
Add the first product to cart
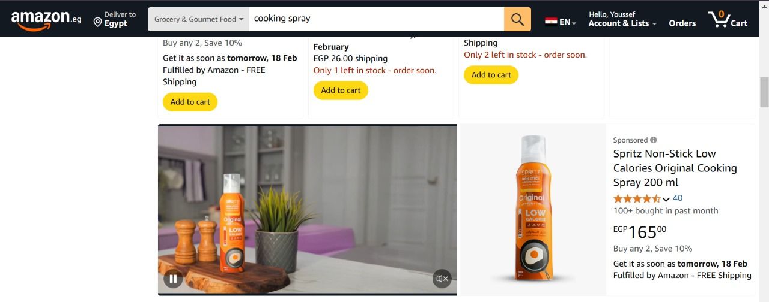click(190, 102)
